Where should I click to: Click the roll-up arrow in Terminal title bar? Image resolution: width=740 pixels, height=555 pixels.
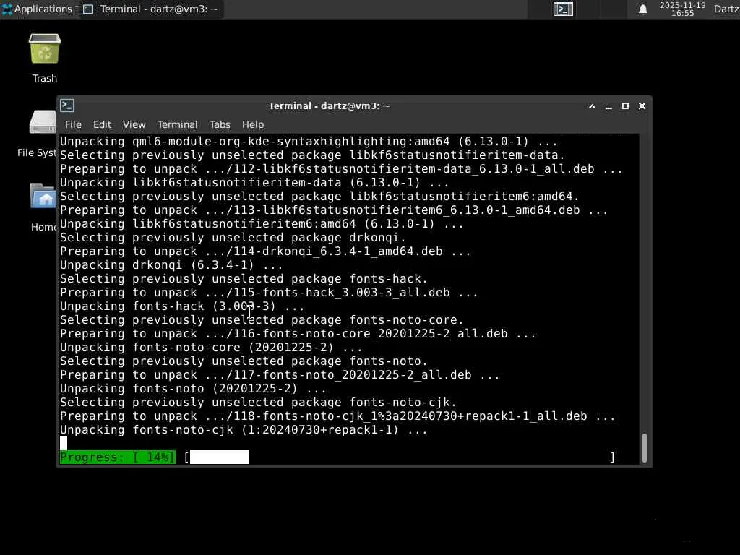point(592,106)
